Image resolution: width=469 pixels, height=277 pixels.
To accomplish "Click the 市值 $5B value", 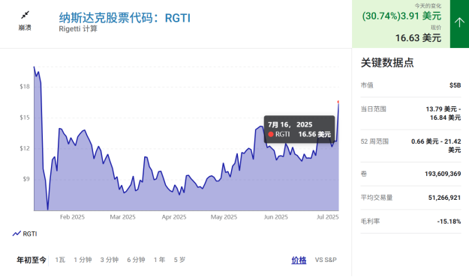I will [455, 85].
